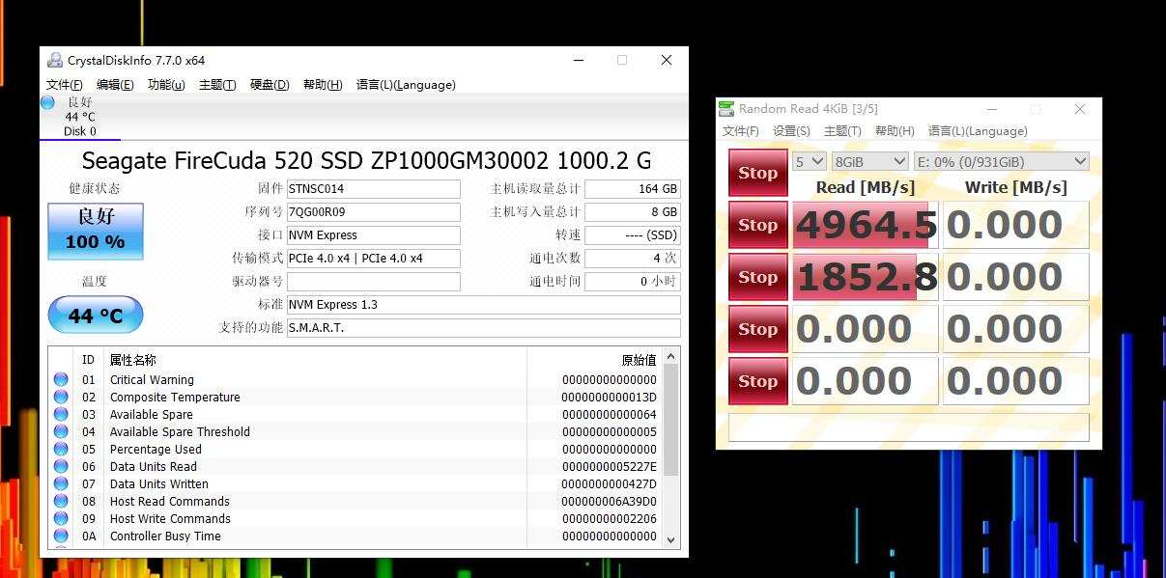Click status circle of Controller Busy Time row
The image size is (1166, 578).
[x=61, y=537]
